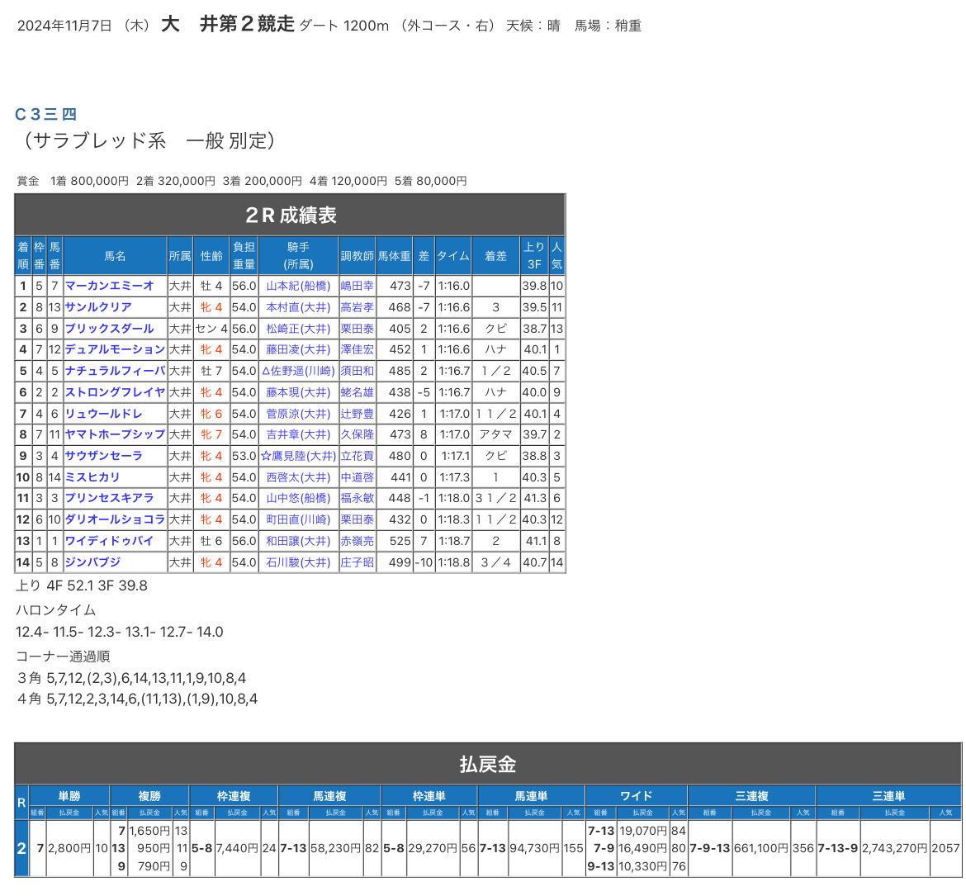
Task: Click furlong times 12.4- 11.5- 12.3 line
Action: [120, 632]
